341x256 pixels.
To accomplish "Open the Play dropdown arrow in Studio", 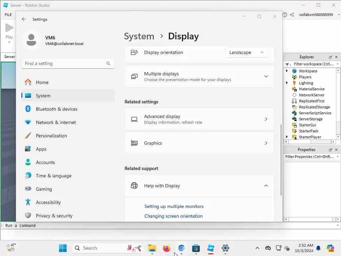I will (x=9, y=42).
